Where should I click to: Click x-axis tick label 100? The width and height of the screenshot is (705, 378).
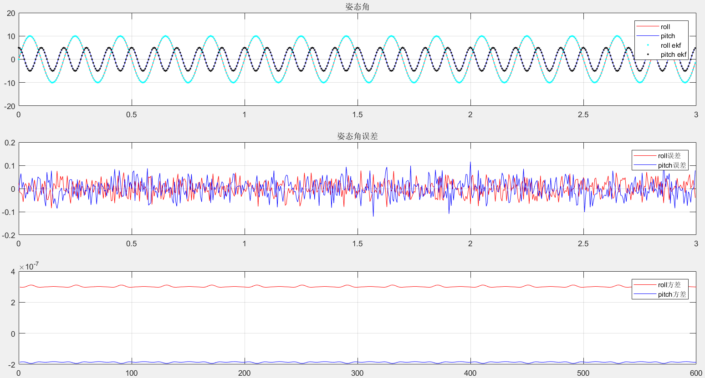click(x=132, y=373)
